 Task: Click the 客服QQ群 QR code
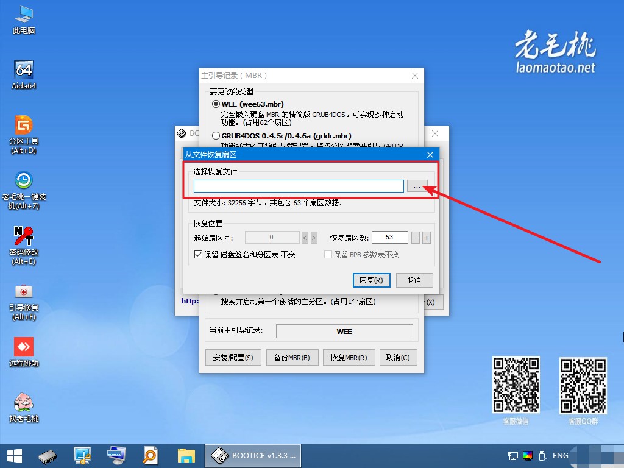(x=583, y=385)
